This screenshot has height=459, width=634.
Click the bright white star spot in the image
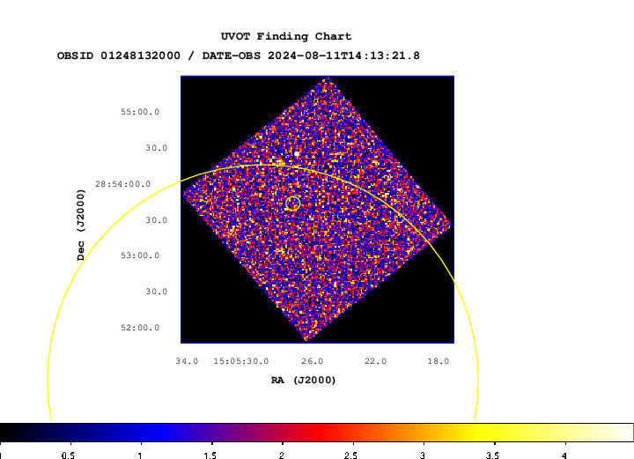coord(298,153)
